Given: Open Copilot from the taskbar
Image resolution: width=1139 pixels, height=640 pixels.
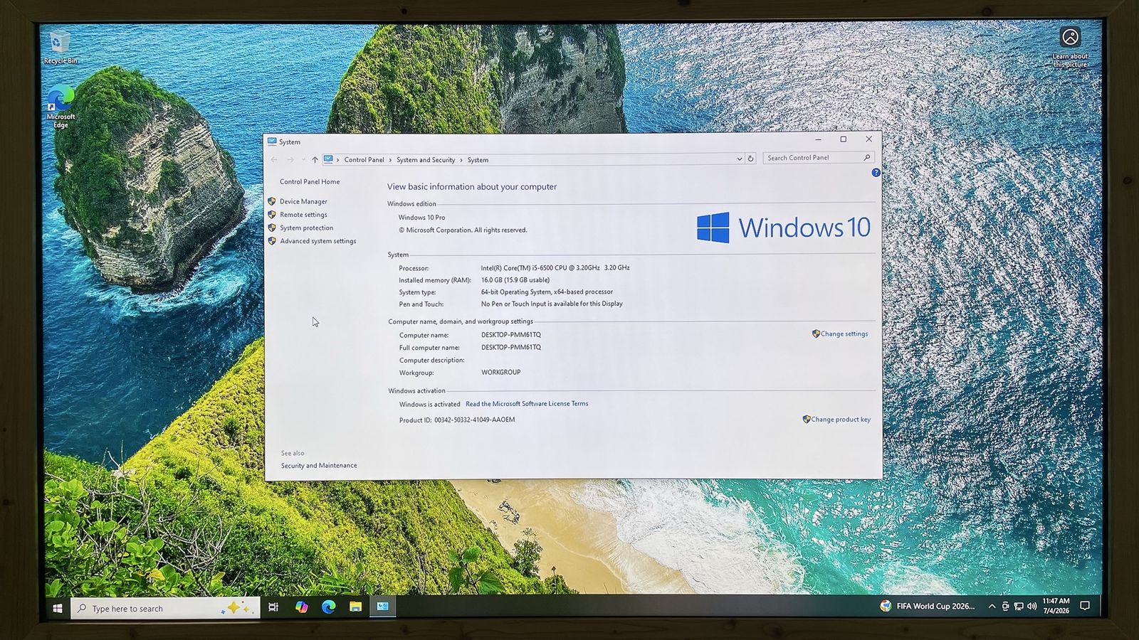Looking at the screenshot, I should pos(301,607).
